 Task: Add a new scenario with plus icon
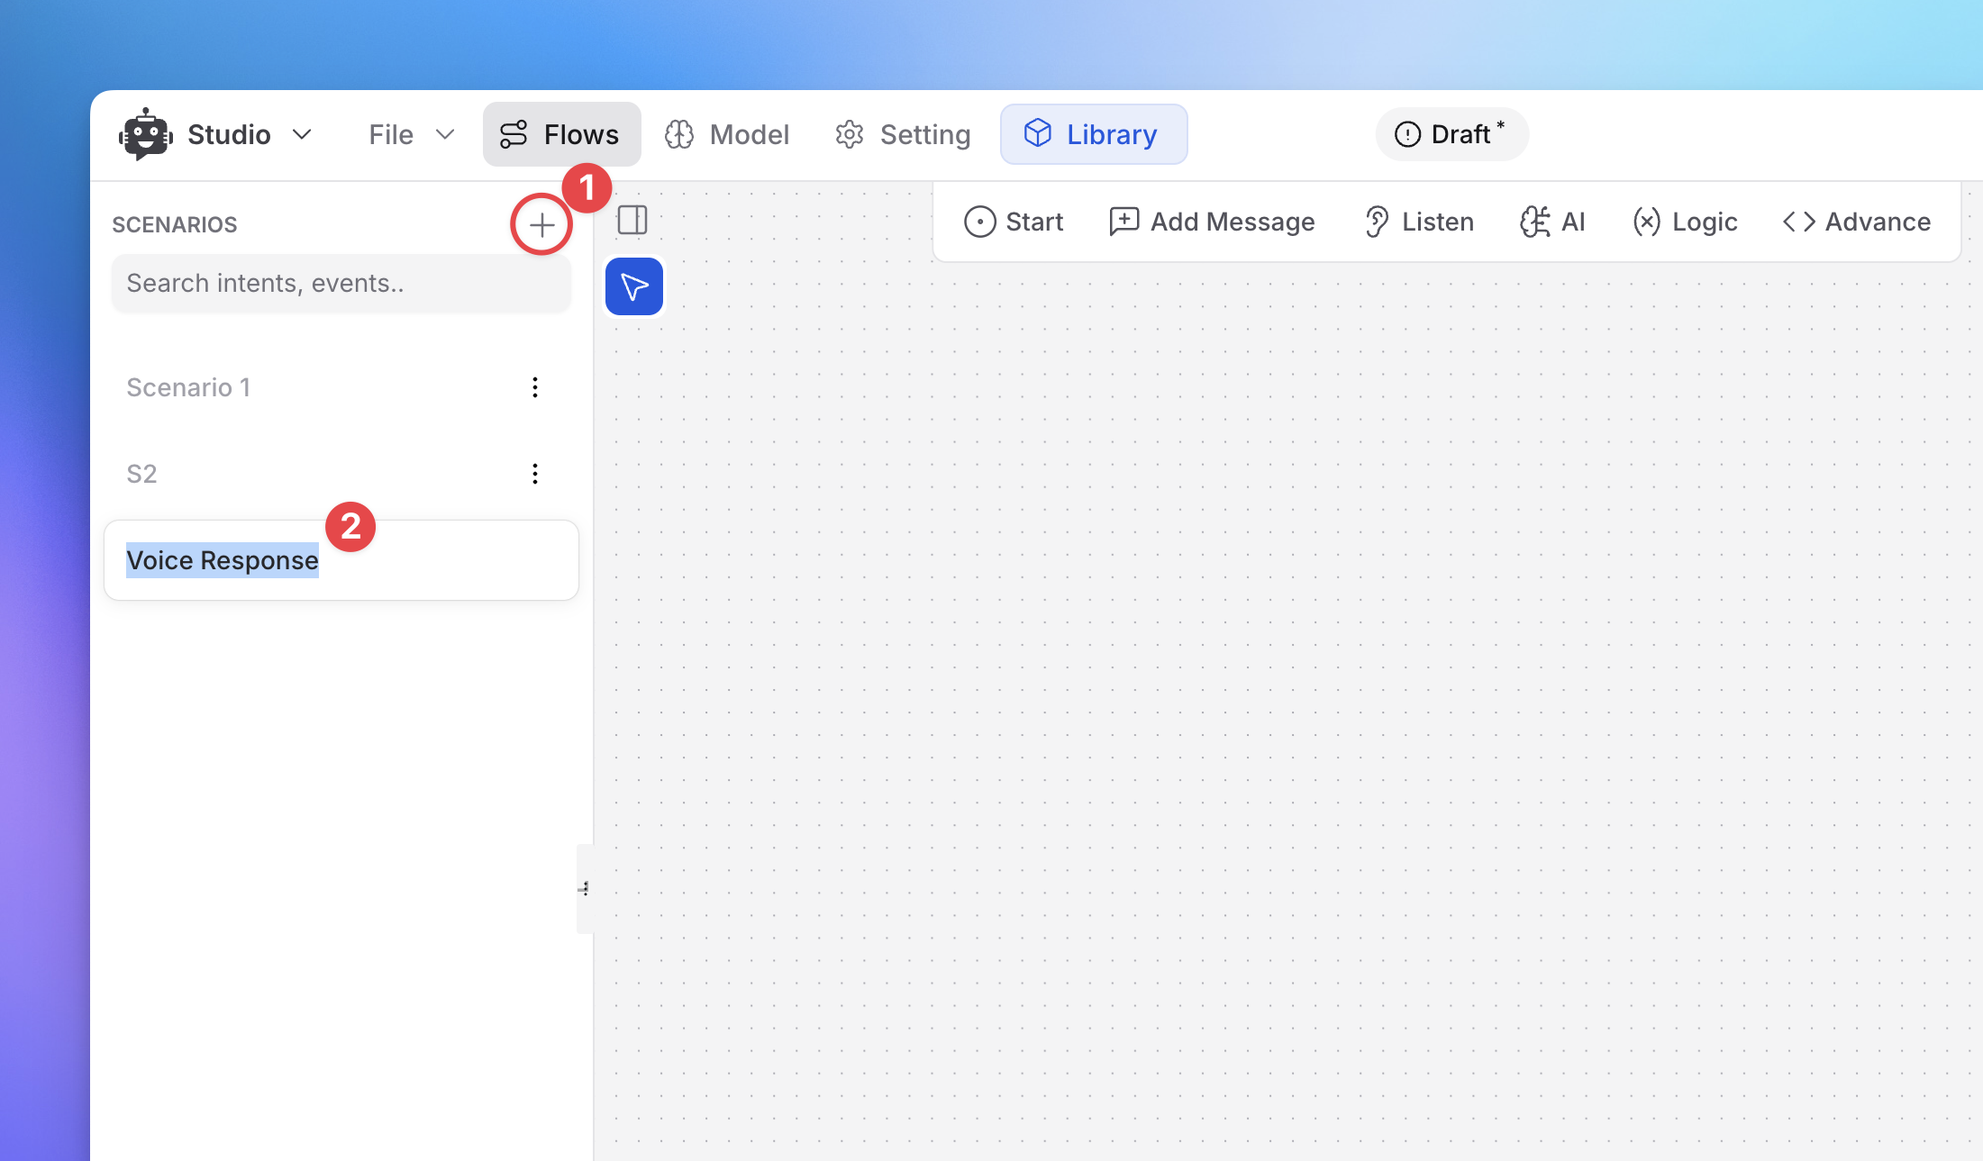541,224
